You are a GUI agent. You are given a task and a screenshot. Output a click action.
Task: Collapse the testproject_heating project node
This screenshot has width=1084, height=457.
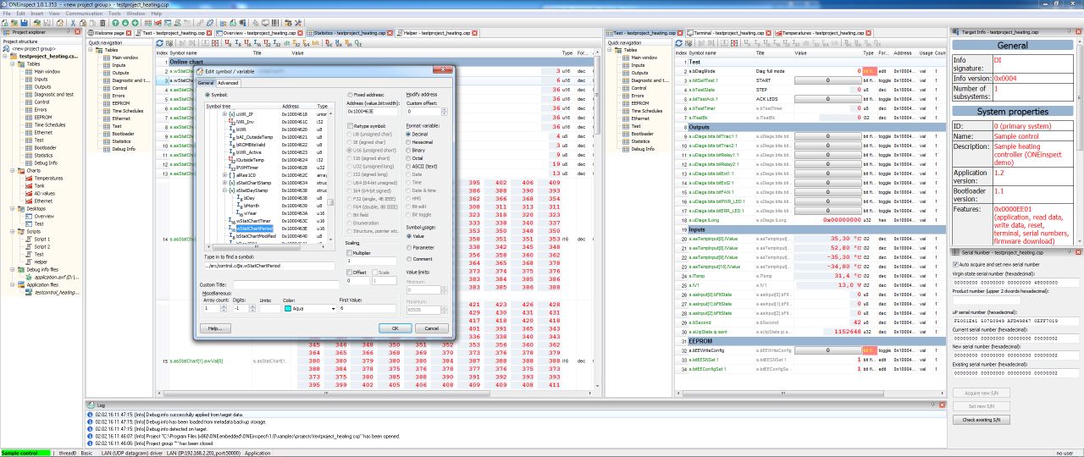5,56
